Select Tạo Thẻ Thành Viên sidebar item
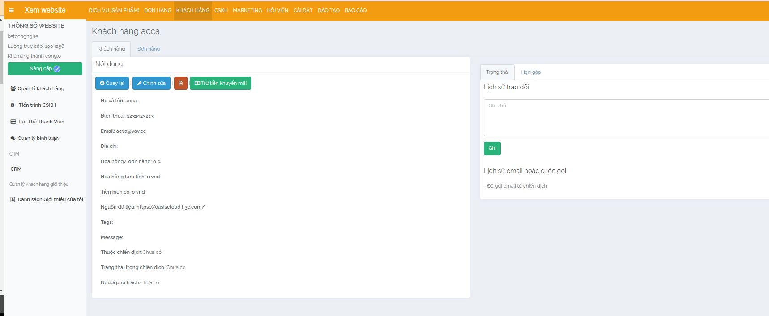The height and width of the screenshot is (316, 769). tap(41, 122)
